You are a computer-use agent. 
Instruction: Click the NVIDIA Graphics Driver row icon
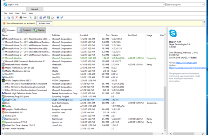point(3,81)
